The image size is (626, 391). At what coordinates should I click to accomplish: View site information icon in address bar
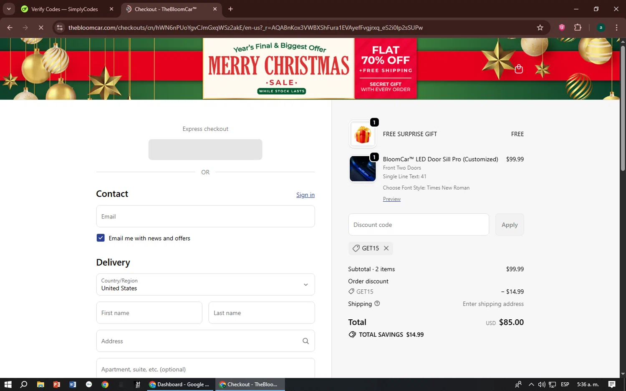click(x=60, y=28)
